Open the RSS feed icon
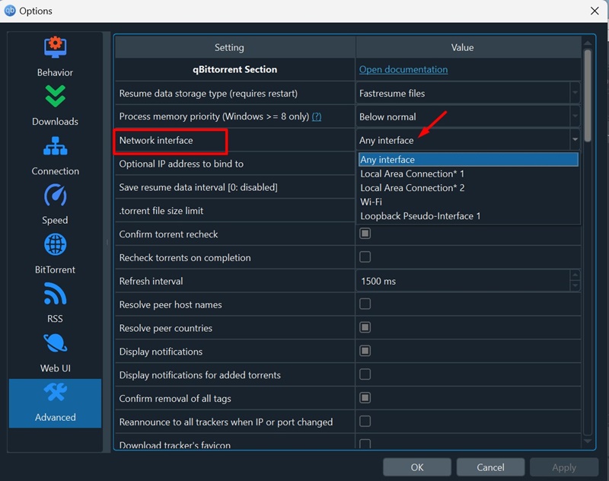 tap(55, 294)
